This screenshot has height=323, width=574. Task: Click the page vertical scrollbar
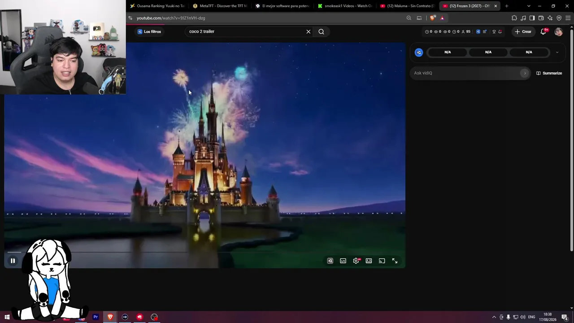pos(572,139)
